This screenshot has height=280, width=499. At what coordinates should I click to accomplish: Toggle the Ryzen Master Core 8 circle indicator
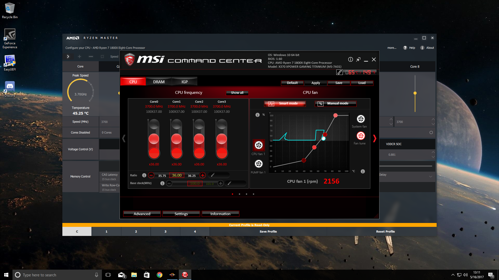pos(431,132)
